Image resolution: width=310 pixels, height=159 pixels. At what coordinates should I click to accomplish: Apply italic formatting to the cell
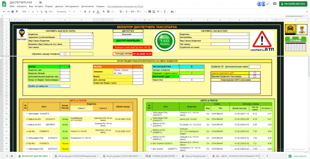[90, 12]
